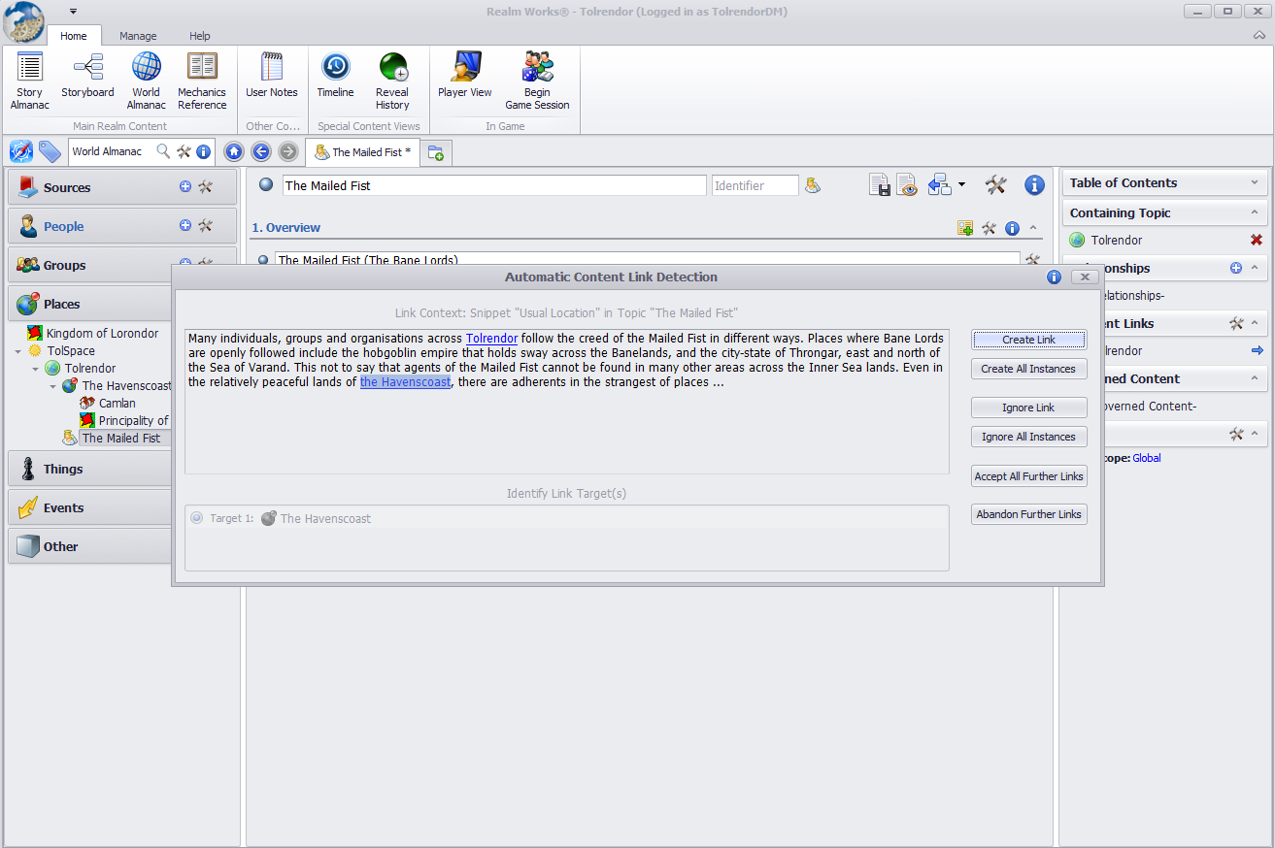Open the Story Almanac view
Image resolution: width=1275 pixels, height=848 pixels.
[x=29, y=81]
